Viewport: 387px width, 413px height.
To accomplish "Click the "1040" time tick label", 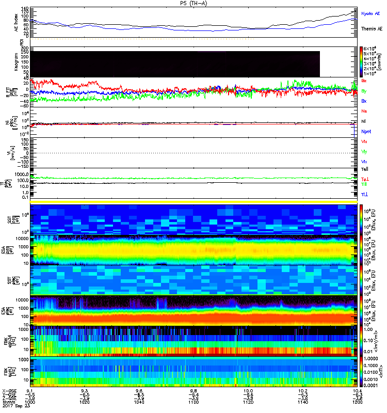I will [x=139, y=402].
